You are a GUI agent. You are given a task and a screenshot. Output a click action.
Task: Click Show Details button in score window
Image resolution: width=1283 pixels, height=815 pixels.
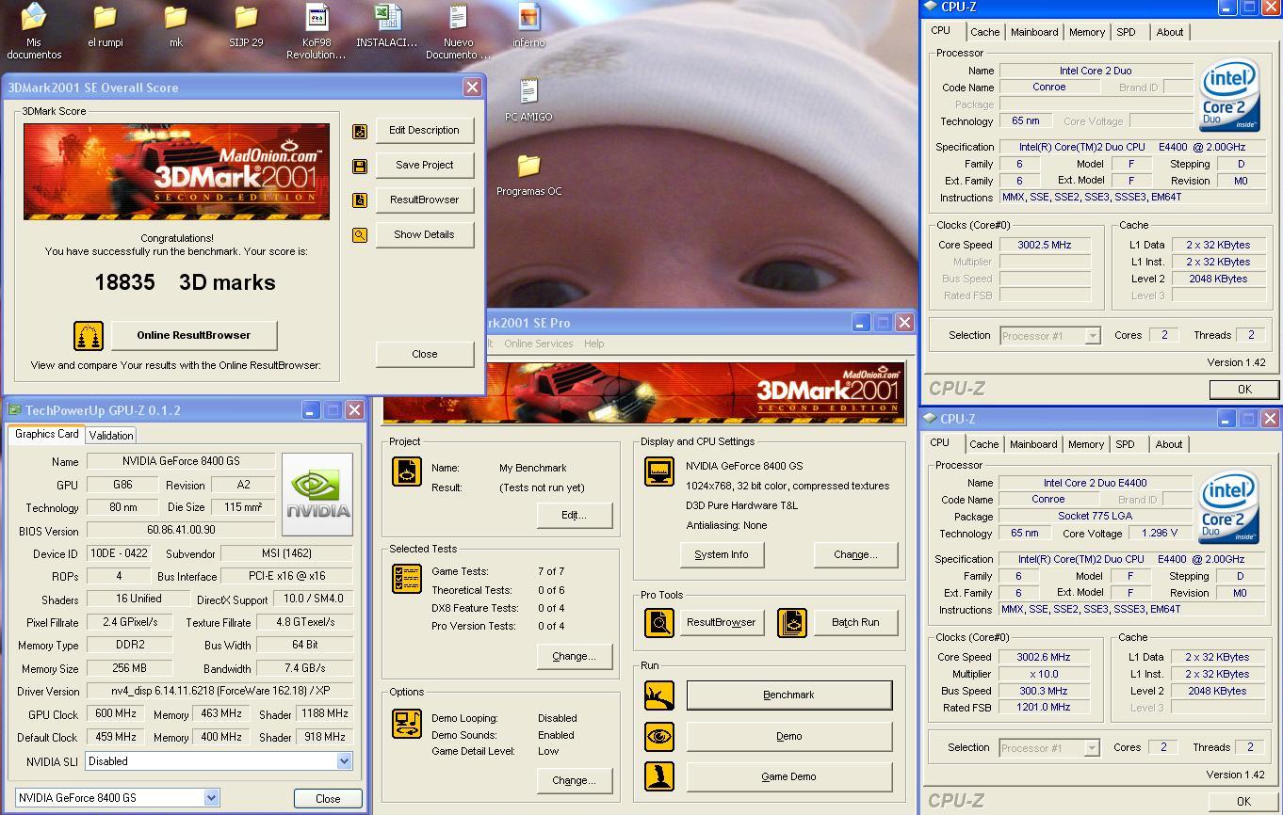click(x=425, y=235)
